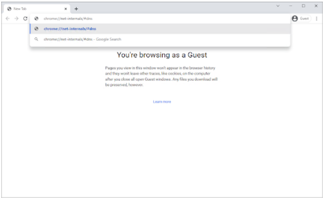The width and height of the screenshot is (324, 199).
Task: Close the New Tab tab
Action: (66, 9)
